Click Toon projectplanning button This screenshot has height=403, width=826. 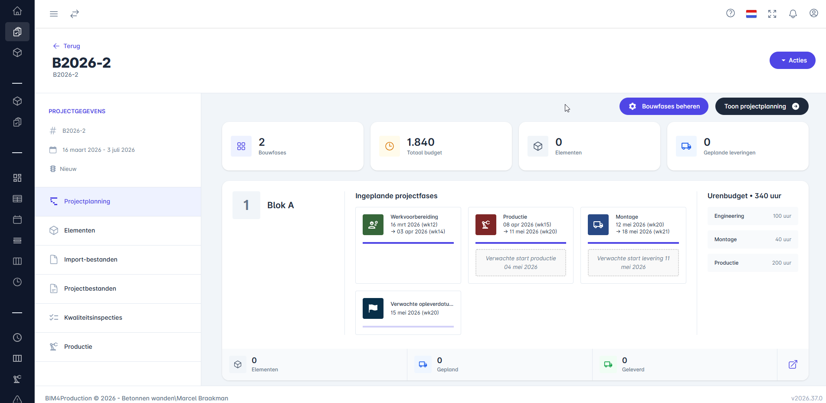coord(762,106)
